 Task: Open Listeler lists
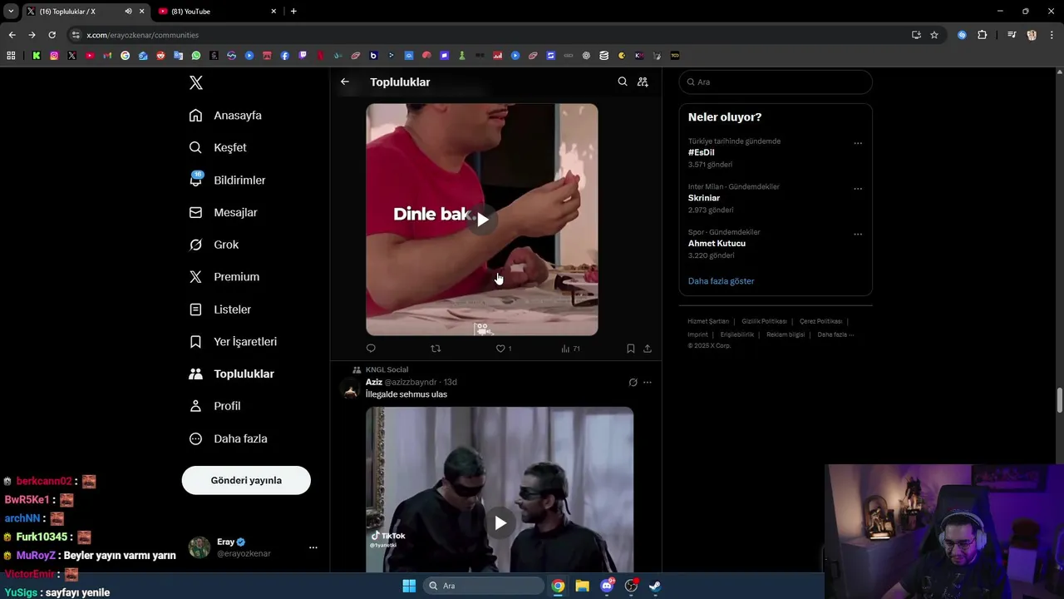219,309
